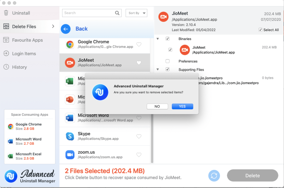Select the Uninstall sidebar item
This screenshot has height=188, width=284.
[x=30, y=13]
